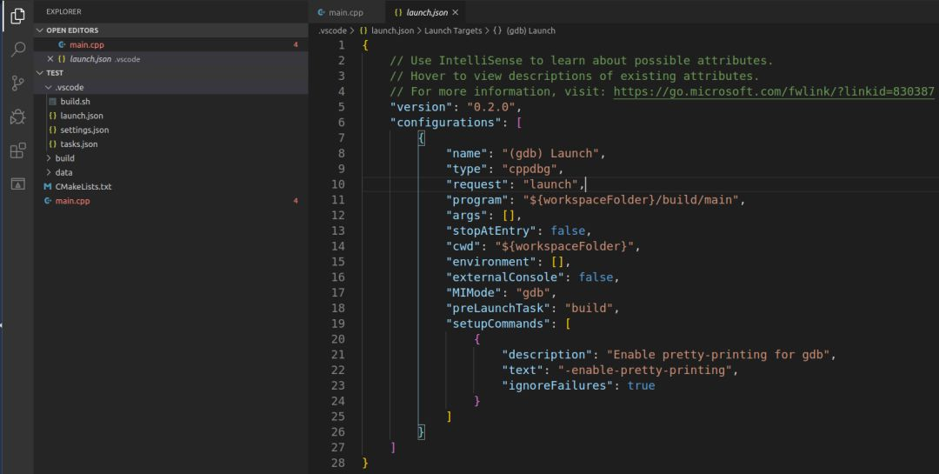This screenshot has width=939, height=474.
Task: Click the Launch Targets breadcrumb segment
Action: (453, 30)
